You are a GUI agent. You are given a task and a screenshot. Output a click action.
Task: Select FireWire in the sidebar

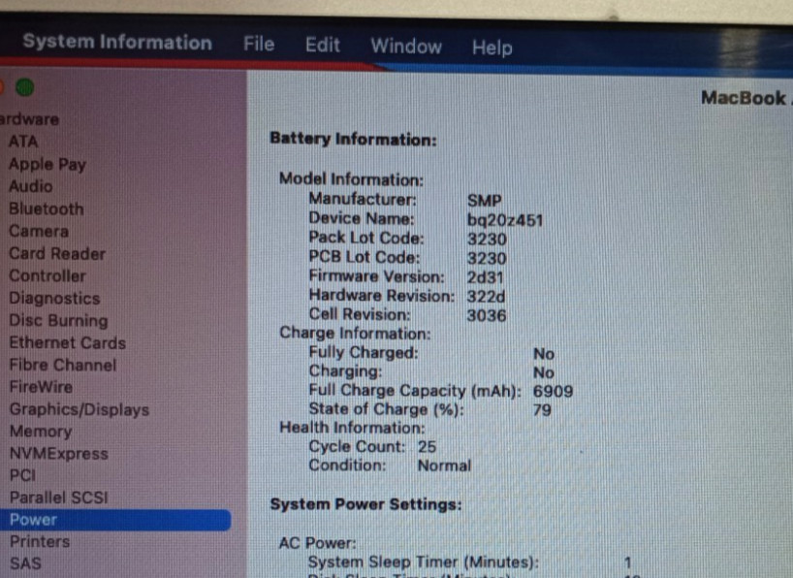tap(41, 387)
